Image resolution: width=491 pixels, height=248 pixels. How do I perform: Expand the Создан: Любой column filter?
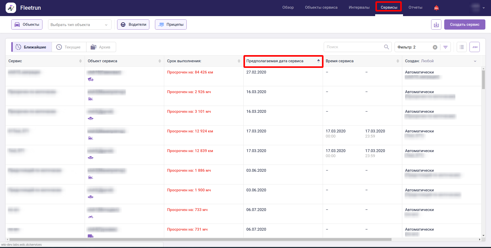475,61
